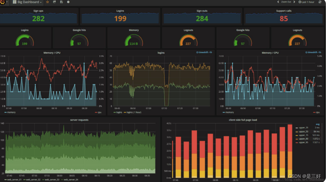Click the Memory gauge showing 114 B
The height and width of the screenshot is (182, 326).
coord(134,41)
